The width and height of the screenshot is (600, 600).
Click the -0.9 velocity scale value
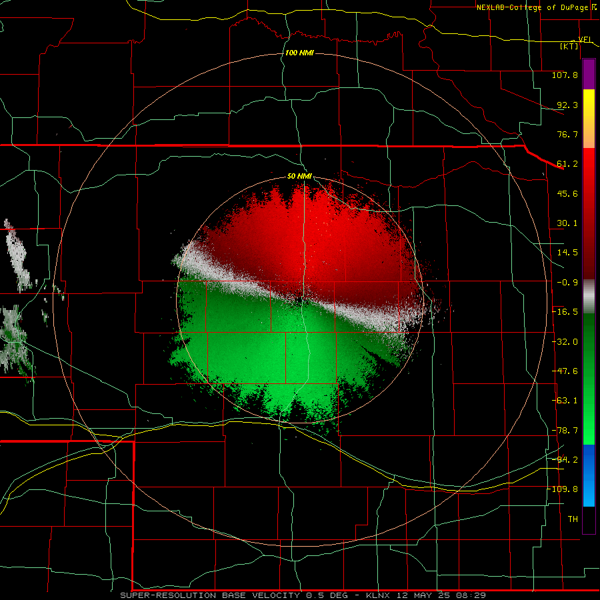tap(567, 283)
